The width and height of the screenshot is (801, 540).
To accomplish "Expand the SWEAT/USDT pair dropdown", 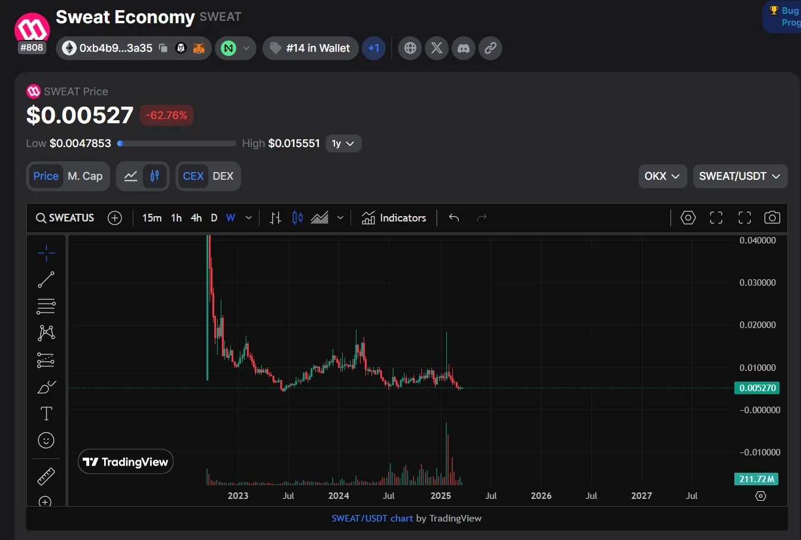I will pyautogui.click(x=740, y=176).
